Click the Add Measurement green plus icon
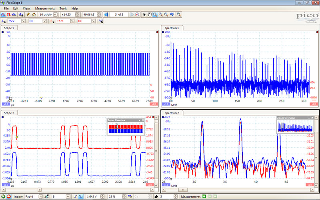320x200 pixels. 204,197
